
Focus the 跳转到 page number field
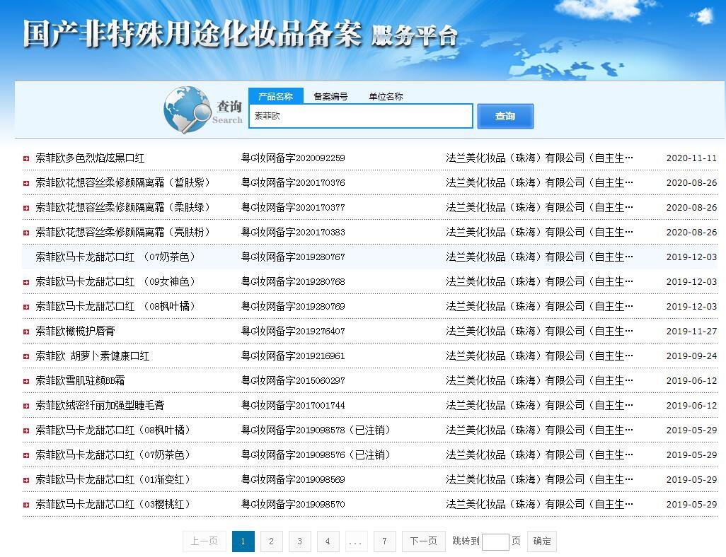tap(495, 541)
